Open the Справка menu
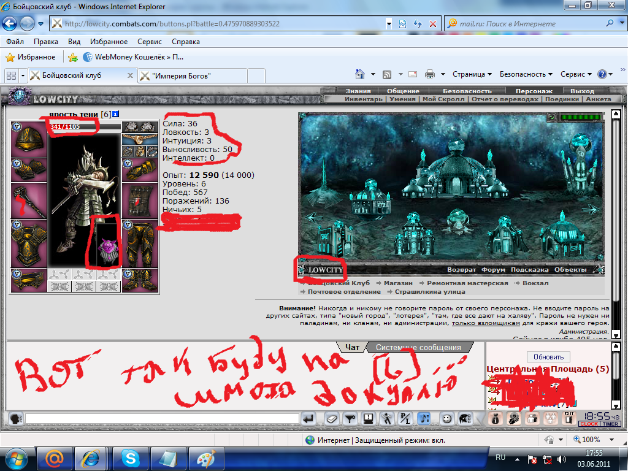Image resolution: width=628 pixels, height=471 pixels. coord(185,42)
